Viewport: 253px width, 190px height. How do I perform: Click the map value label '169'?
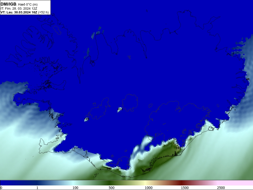pos(87,119)
